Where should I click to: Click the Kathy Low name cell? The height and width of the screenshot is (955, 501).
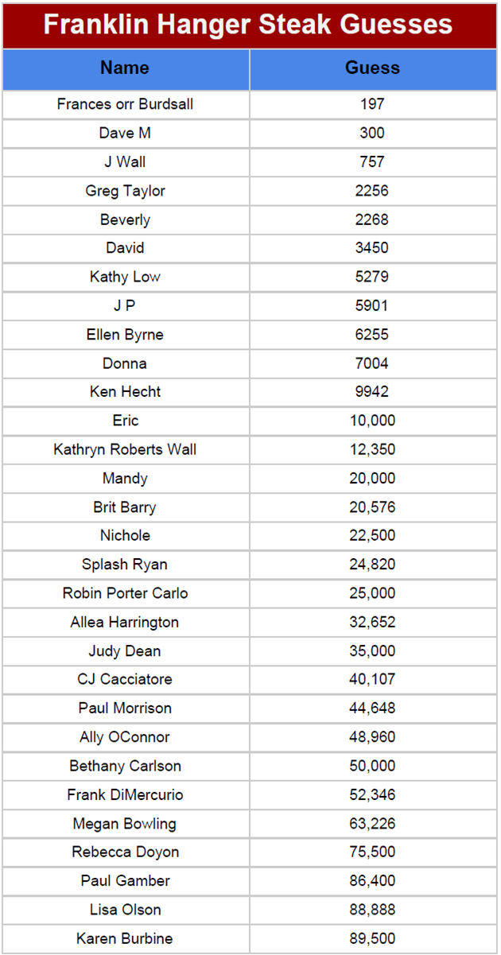click(125, 277)
